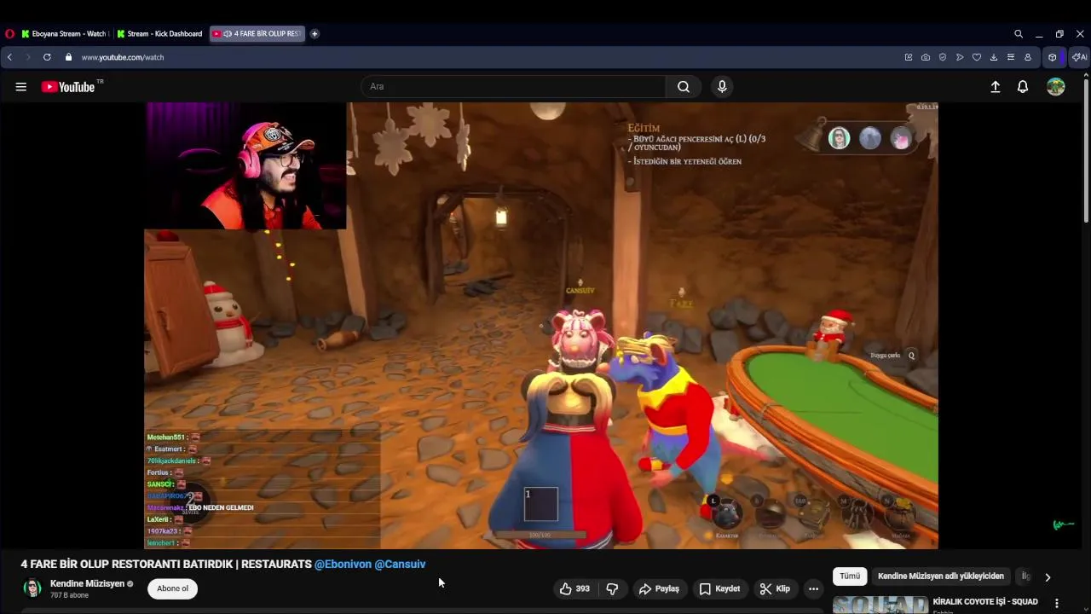
Task: Take a snapshot with camera icon
Action: tap(926, 57)
